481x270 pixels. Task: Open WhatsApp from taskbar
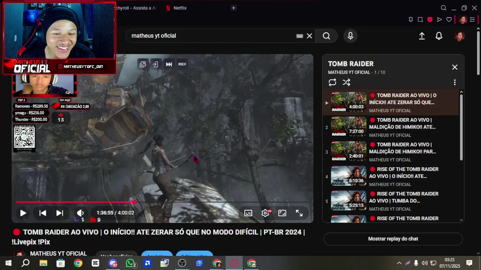point(130,263)
